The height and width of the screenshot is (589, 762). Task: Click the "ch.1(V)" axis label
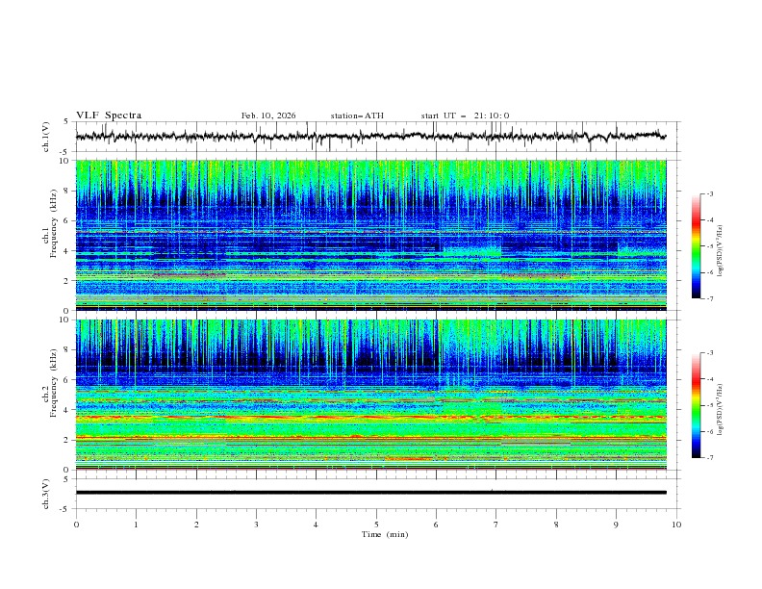[46, 137]
